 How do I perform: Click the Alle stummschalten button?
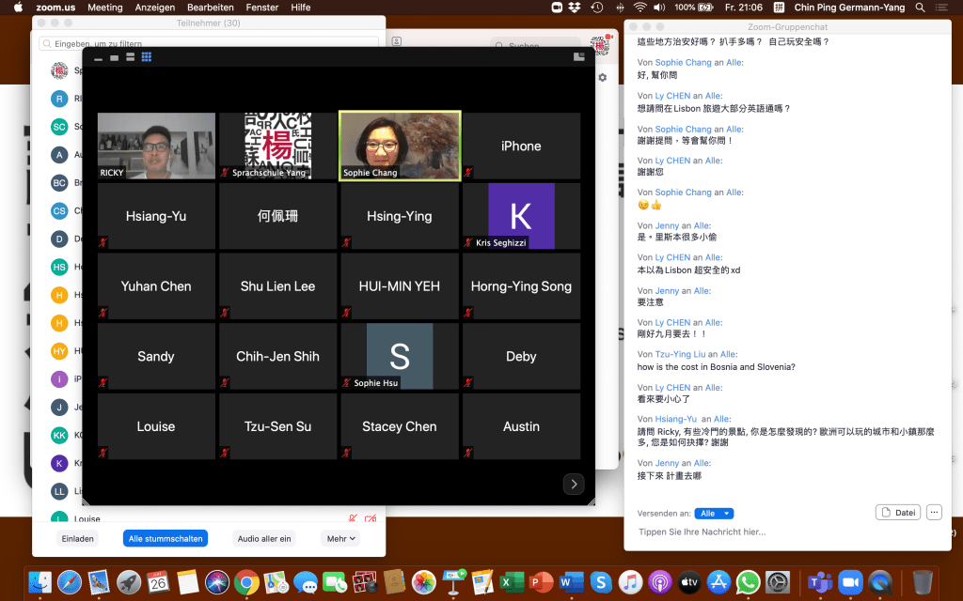[x=165, y=538]
